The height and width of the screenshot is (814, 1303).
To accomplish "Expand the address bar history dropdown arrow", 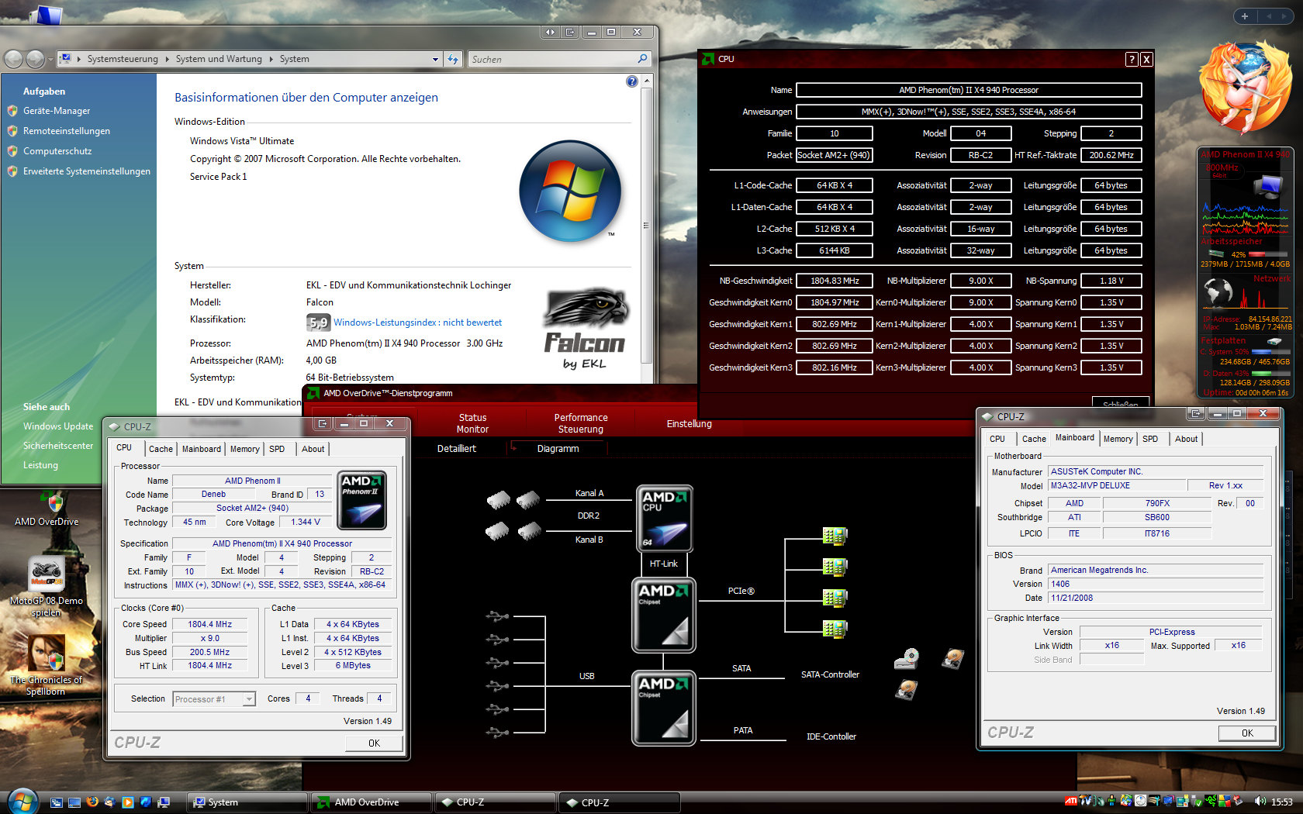I will click(x=435, y=59).
